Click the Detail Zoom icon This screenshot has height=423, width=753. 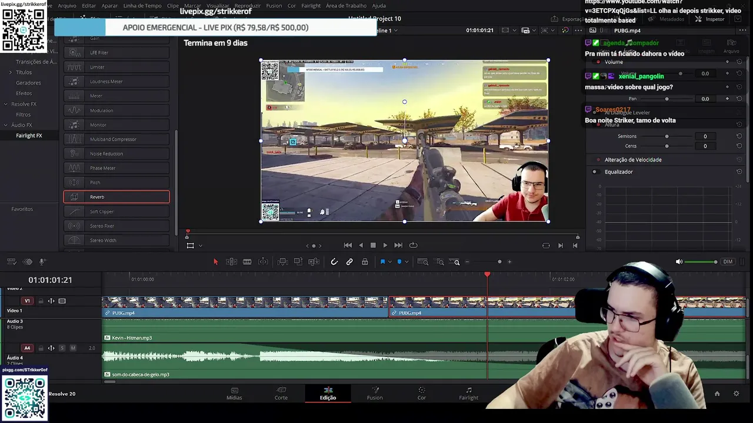click(440, 262)
